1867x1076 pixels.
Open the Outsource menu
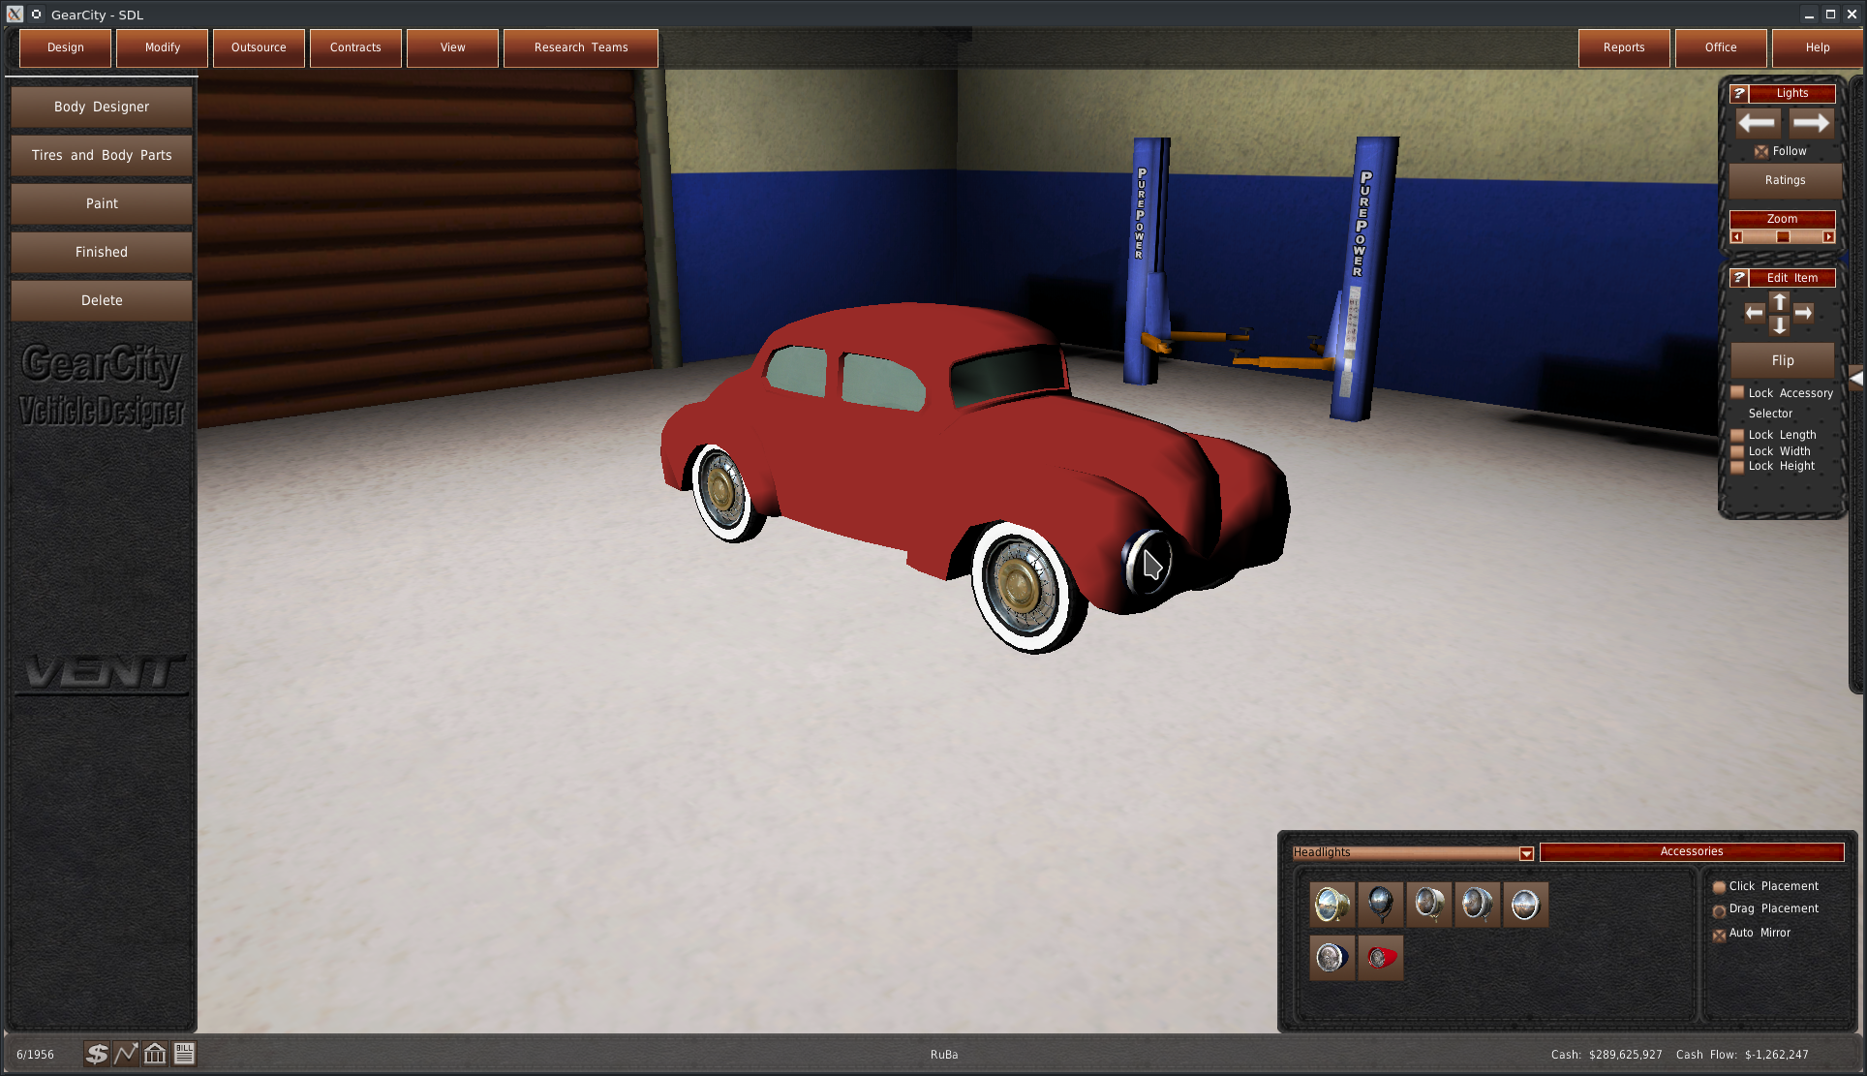pyautogui.click(x=259, y=47)
